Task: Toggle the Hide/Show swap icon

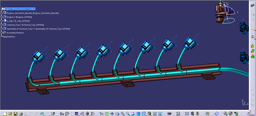Action: pos(155,113)
